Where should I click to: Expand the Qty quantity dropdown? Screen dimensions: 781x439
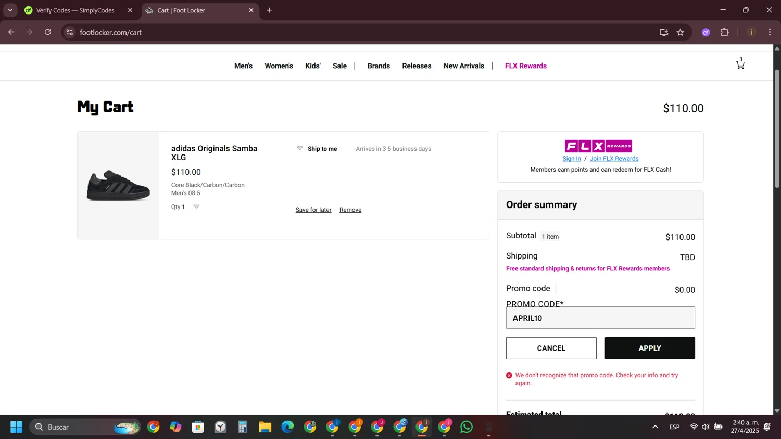tap(196, 206)
